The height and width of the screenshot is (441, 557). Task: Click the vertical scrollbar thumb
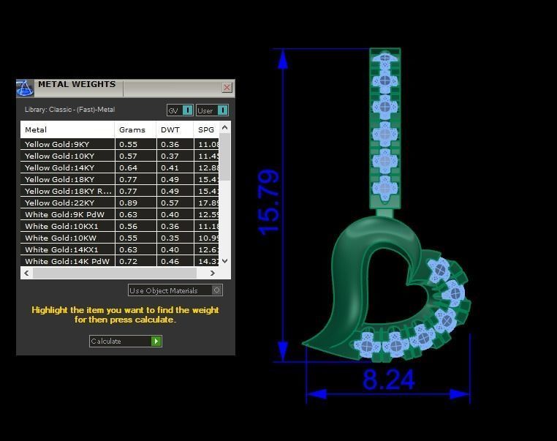(x=224, y=157)
